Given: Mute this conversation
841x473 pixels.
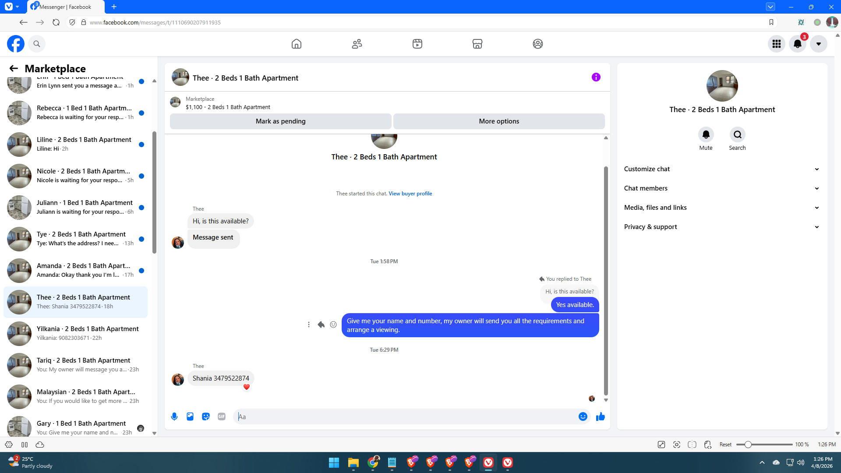Looking at the screenshot, I should pyautogui.click(x=706, y=135).
